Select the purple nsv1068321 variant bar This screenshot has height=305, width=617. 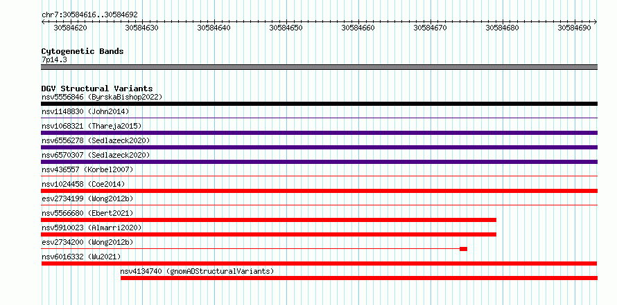point(319,133)
